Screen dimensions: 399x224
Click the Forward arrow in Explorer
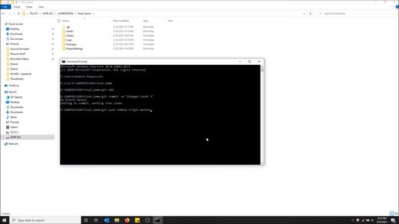click(x=10, y=14)
